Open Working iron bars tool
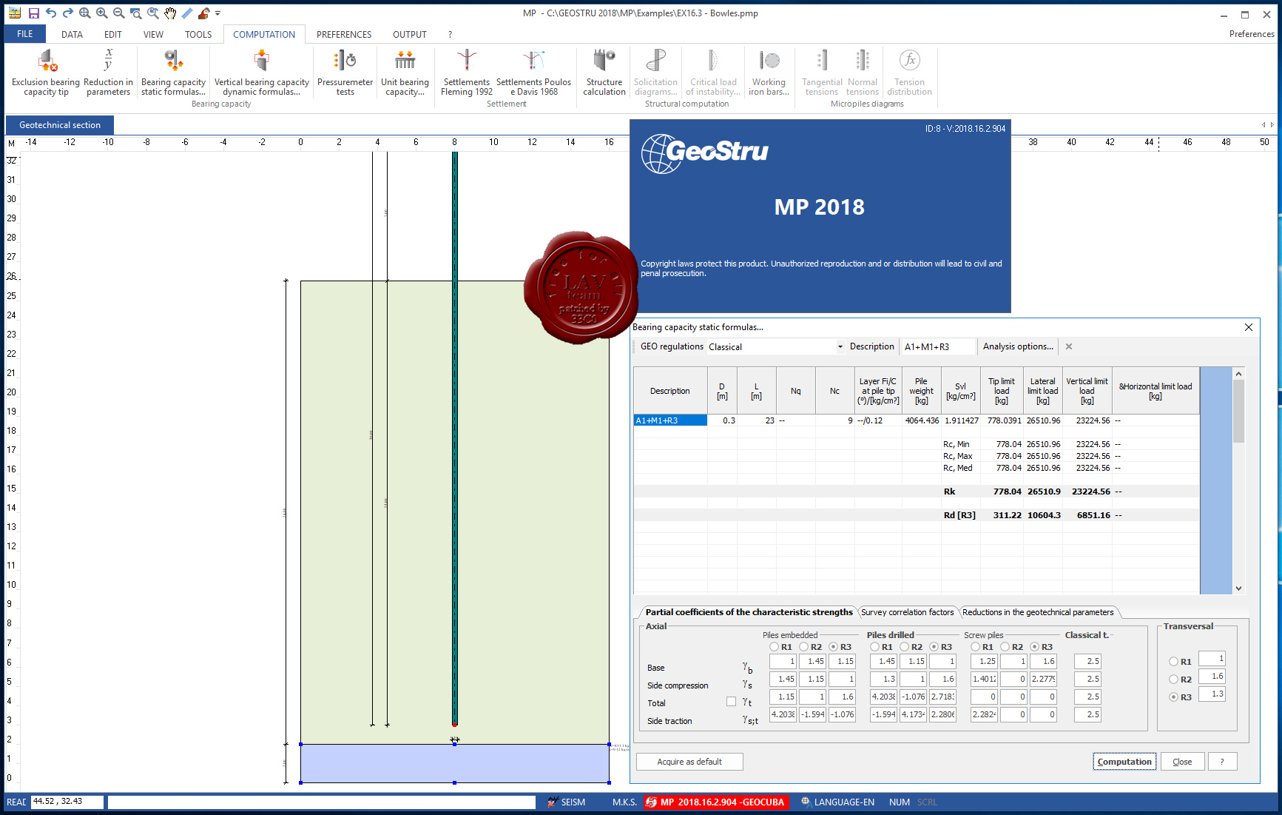The width and height of the screenshot is (1282, 815). tap(769, 73)
